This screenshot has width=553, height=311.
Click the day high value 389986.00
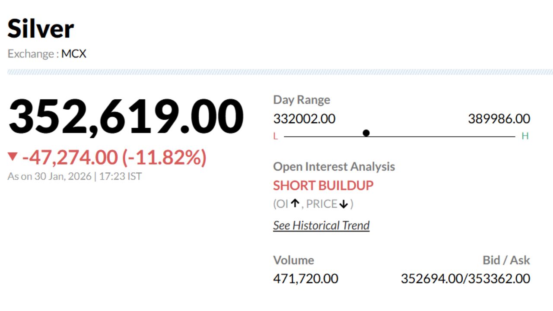click(499, 119)
